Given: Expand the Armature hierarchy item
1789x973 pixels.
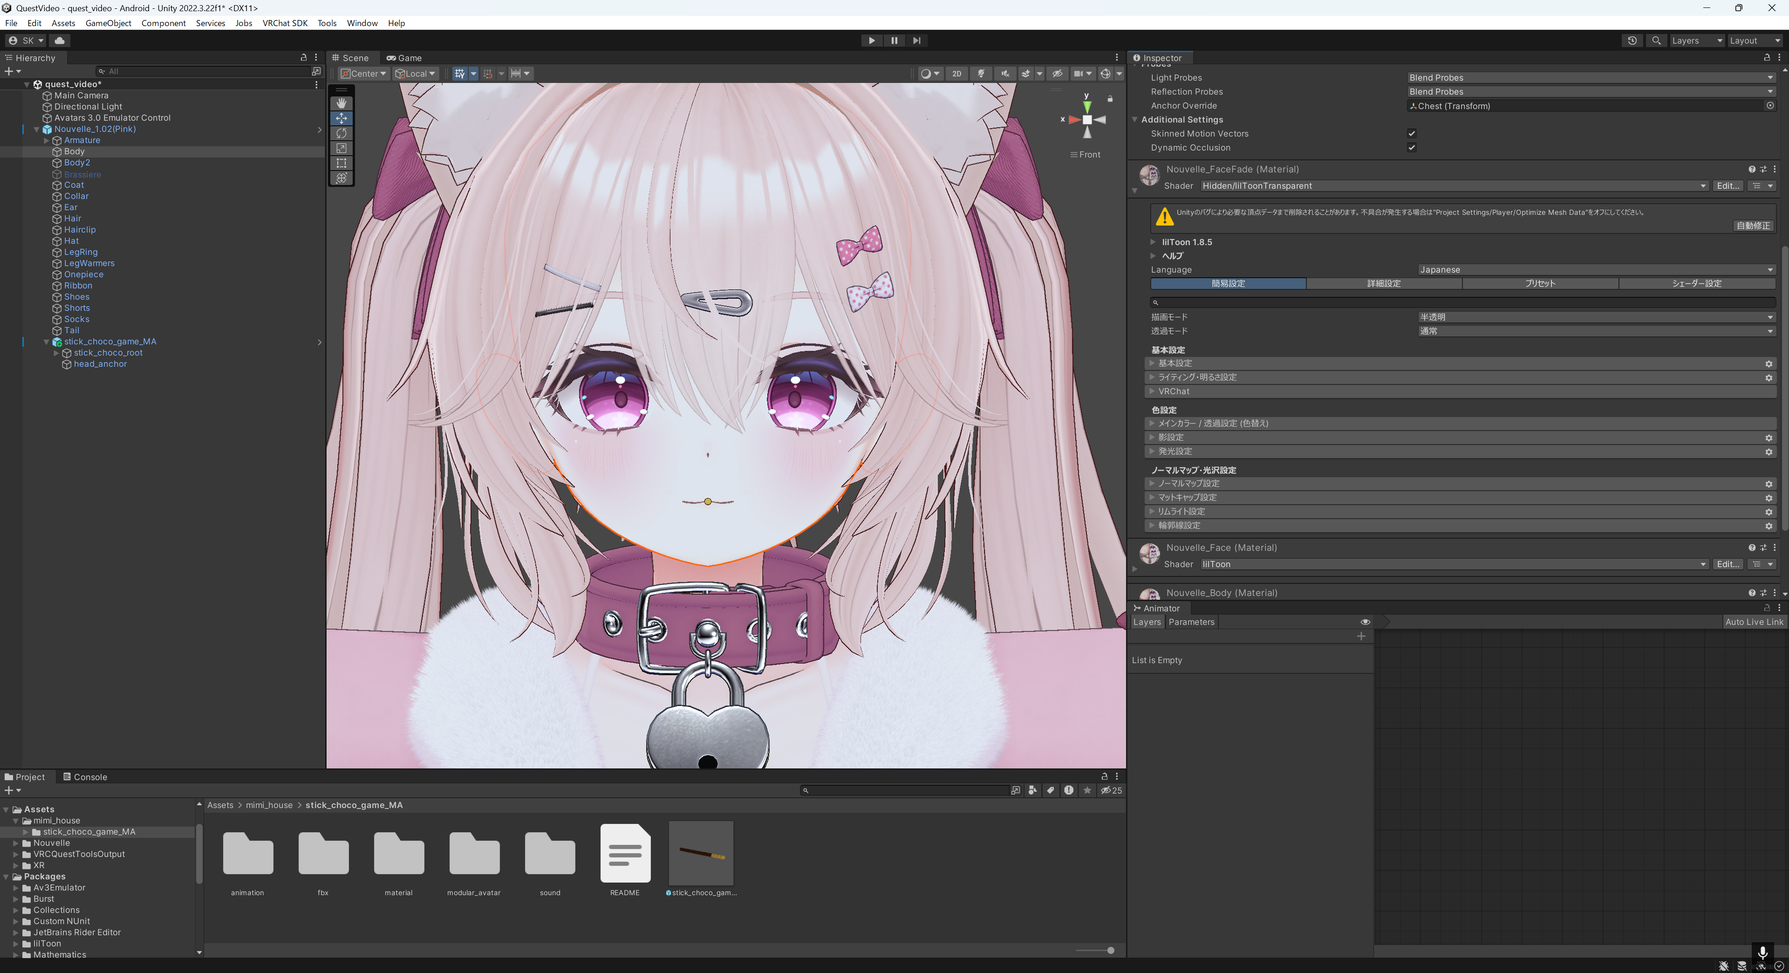Looking at the screenshot, I should [47, 140].
